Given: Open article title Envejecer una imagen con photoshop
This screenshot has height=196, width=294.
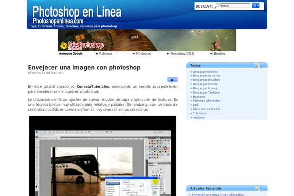Looking at the screenshot, I should tap(84, 67).
